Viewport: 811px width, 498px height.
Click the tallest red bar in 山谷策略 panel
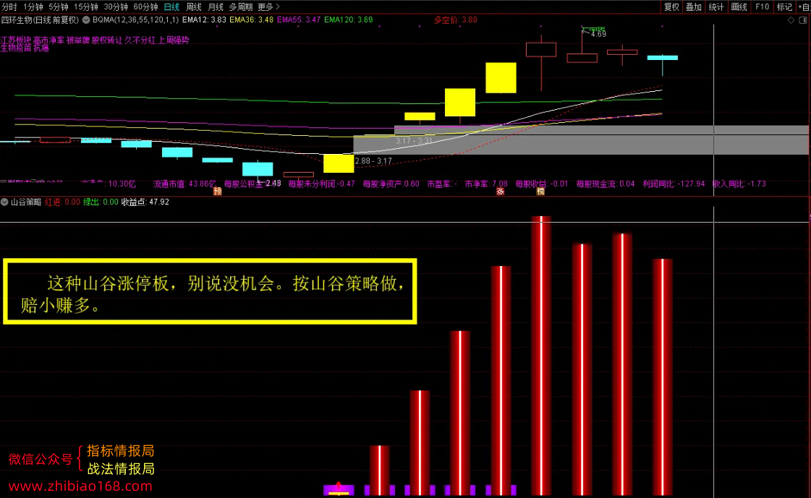(541, 356)
